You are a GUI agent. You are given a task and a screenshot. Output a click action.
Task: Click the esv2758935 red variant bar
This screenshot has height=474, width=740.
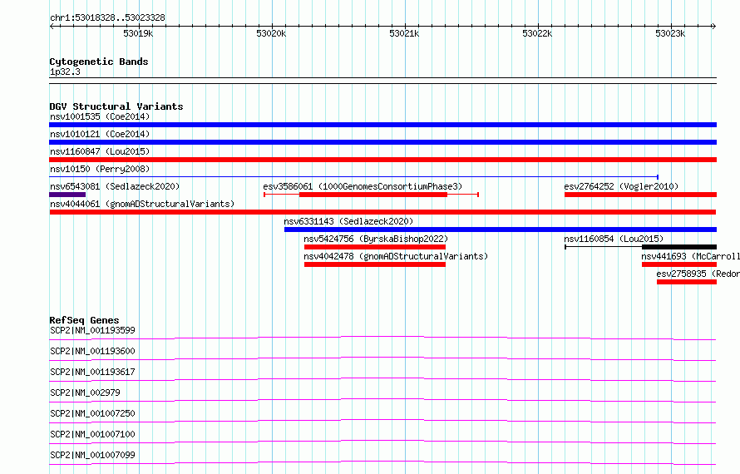click(x=687, y=282)
